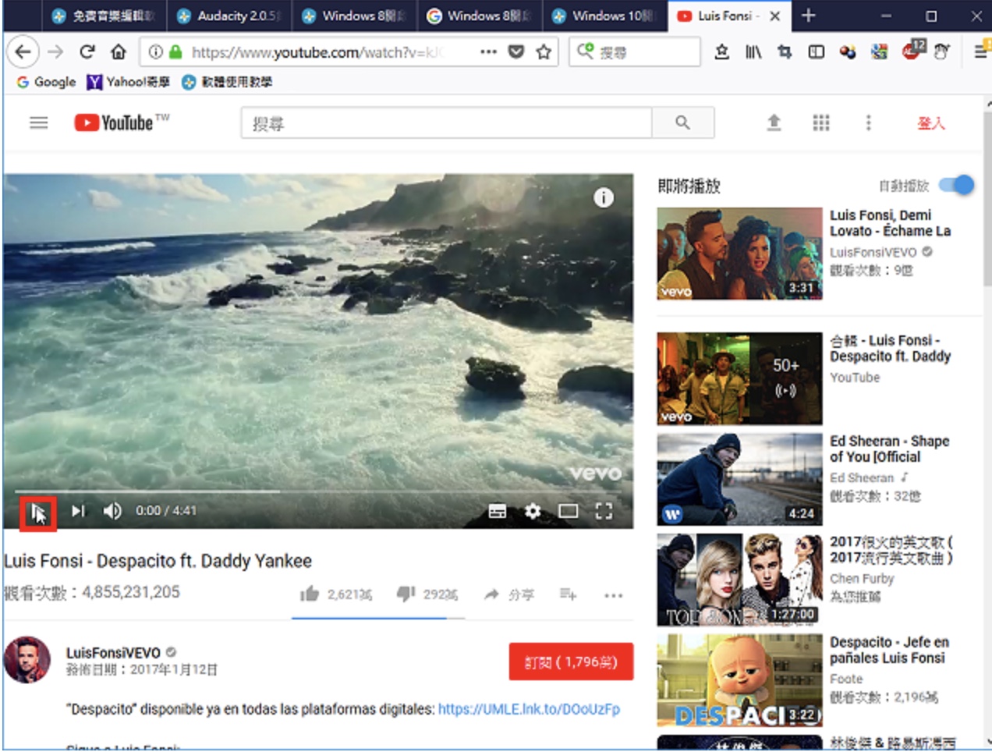Click the LuisFonsiVEVO channel avatar
The width and height of the screenshot is (992, 752).
pyautogui.click(x=27, y=660)
